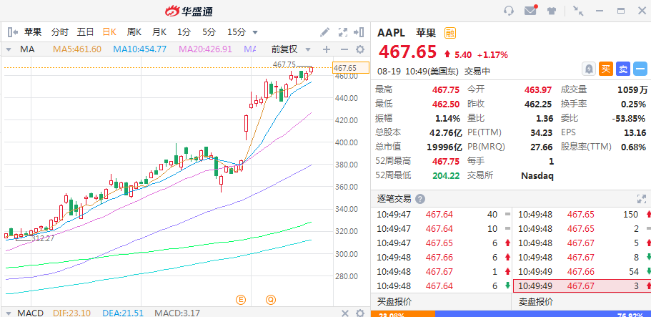The image size is (651, 317).
Task: Open 前复权 adjustment dropdown
Action: point(291,49)
